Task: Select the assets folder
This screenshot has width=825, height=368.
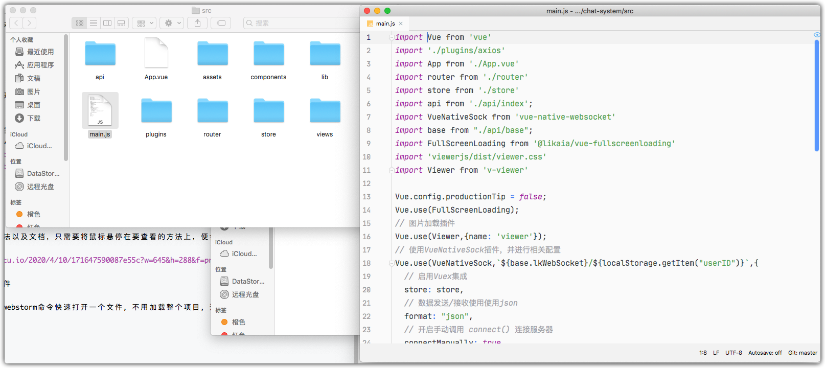Action: [x=213, y=60]
